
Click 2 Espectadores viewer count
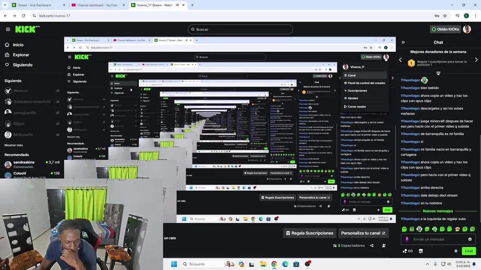coord(349,246)
